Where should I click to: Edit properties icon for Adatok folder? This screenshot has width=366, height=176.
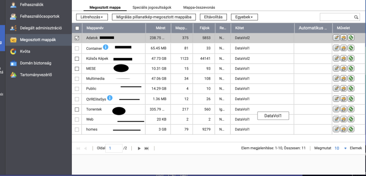336,38
